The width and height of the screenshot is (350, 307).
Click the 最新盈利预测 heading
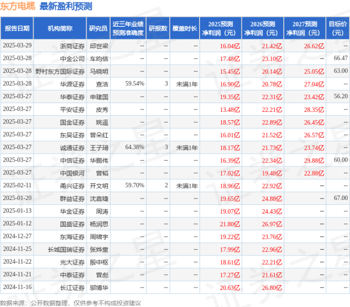tap(66, 6)
